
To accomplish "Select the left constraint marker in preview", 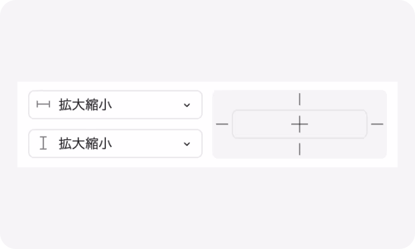I will pos(222,124).
